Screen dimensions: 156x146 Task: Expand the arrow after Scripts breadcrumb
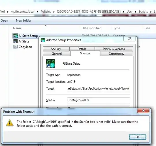click(151, 12)
